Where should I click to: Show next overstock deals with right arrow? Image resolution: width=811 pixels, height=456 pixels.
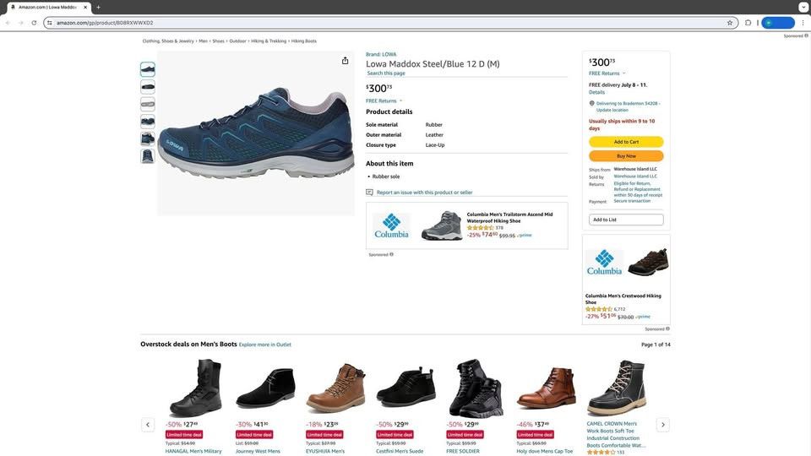click(663, 425)
